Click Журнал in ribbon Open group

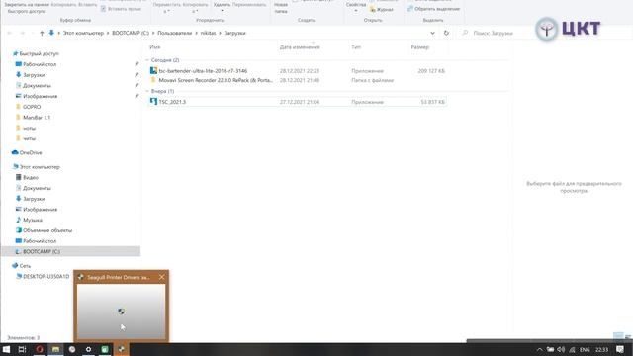click(x=382, y=9)
